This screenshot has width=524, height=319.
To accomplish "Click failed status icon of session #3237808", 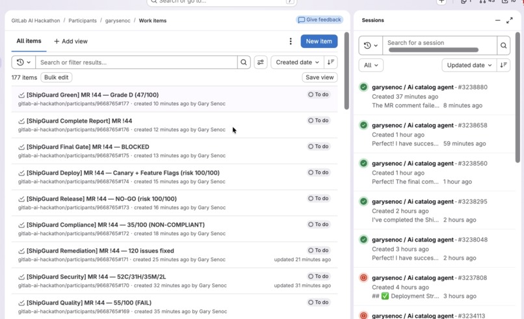I will point(363,277).
